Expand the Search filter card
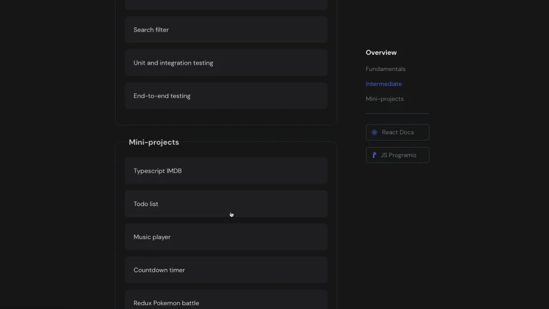Viewport: 549px width, 309px height. (x=226, y=30)
